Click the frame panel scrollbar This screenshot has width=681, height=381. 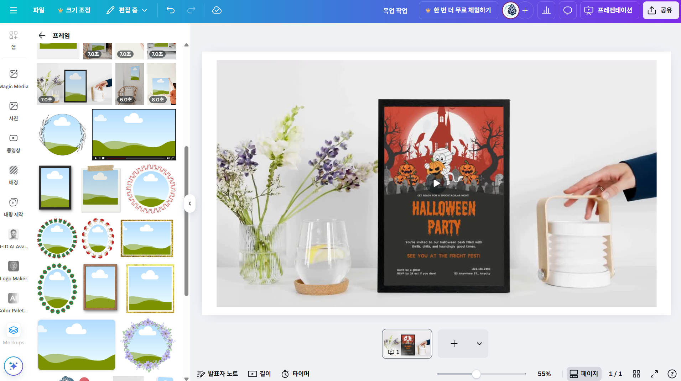(186, 221)
